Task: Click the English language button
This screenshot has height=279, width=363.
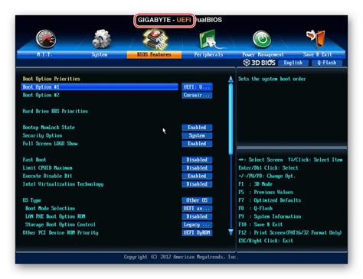Action: (293, 63)
